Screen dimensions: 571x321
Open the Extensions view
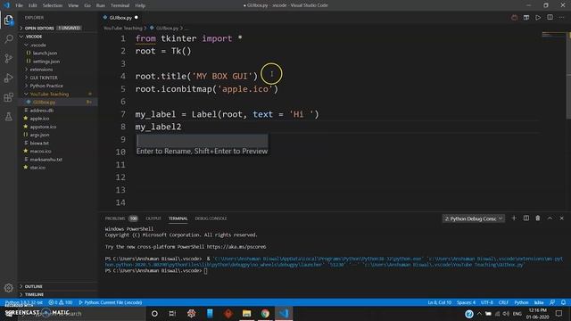point(8,97)
